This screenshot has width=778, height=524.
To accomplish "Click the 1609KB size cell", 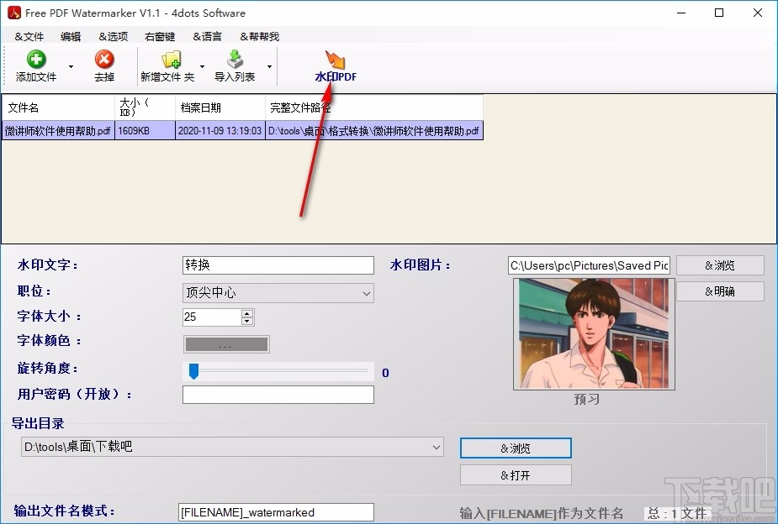I will [x=145, y=131].
